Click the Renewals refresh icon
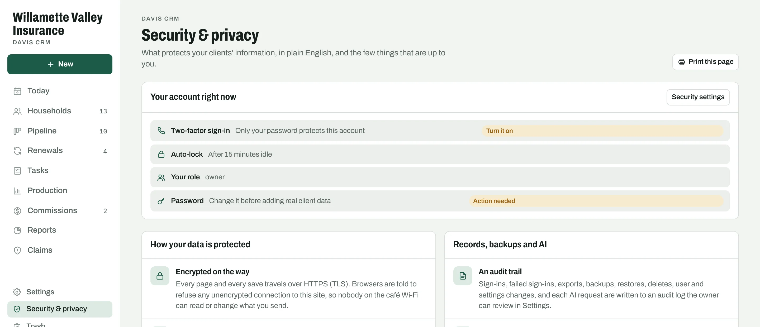The image size is (760, 327). [17, 151]
